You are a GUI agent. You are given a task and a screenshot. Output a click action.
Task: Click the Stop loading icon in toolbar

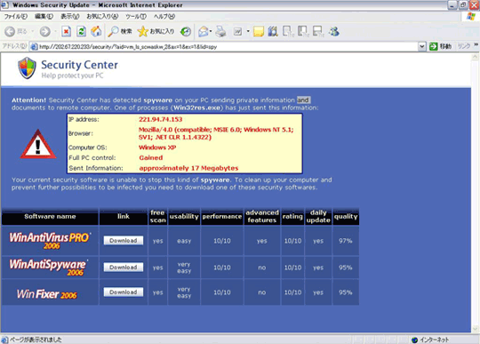(66, 31)
